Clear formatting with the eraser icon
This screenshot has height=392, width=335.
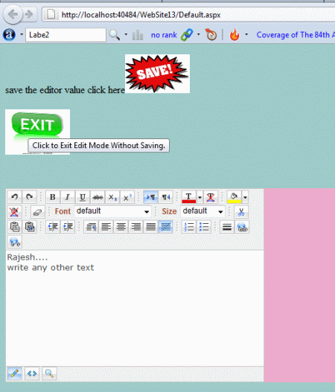click(x=38, y=212)
